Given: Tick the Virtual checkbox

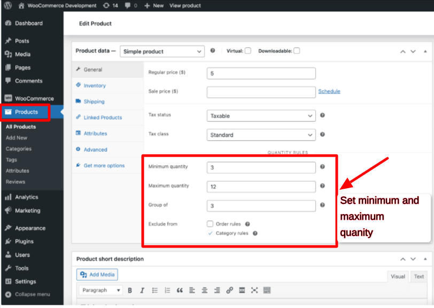Looking at the screenshot, I should (248, 51).
